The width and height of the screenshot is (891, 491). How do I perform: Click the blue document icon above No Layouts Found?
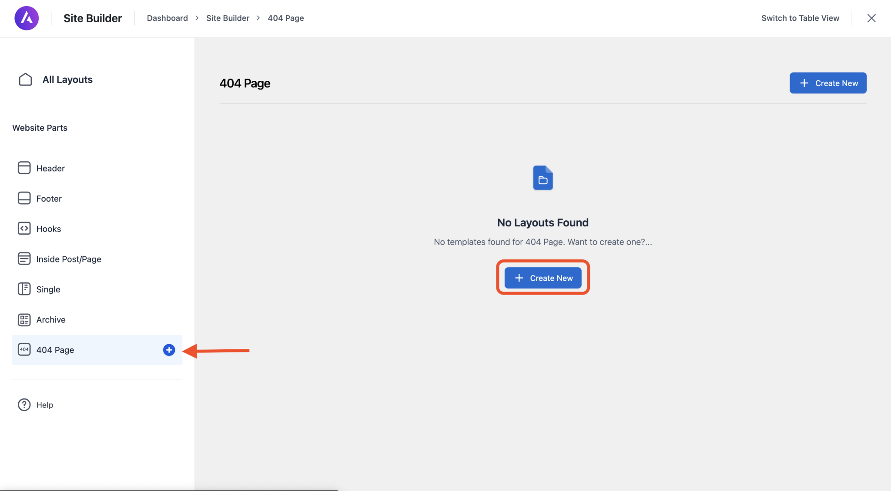tap(542, 177)
